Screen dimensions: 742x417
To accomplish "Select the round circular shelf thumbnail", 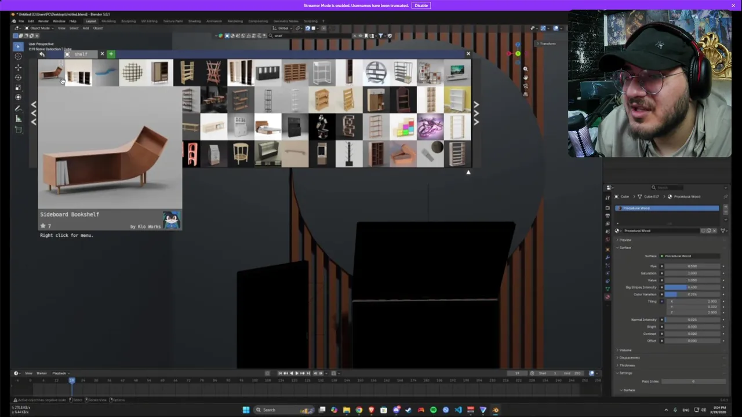I will (376, 72).
